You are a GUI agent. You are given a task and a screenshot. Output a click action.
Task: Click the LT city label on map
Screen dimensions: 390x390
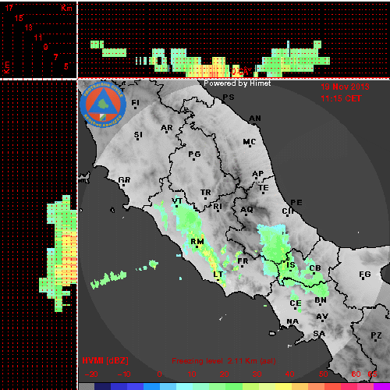[218, 275]
